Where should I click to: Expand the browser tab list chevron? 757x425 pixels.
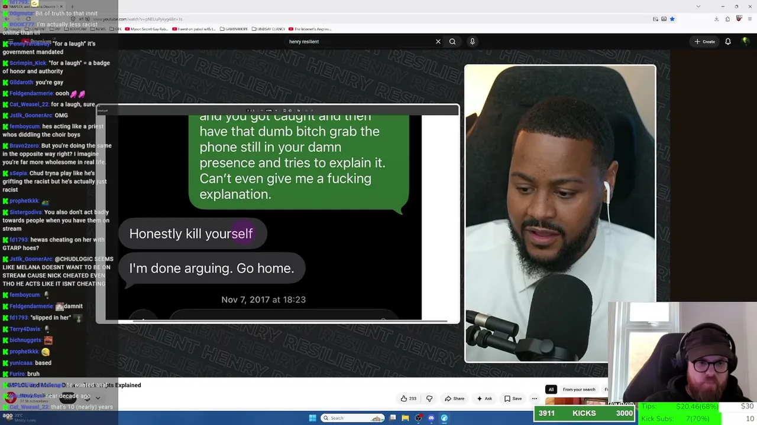pyautogui.click(x=698, y=6)
